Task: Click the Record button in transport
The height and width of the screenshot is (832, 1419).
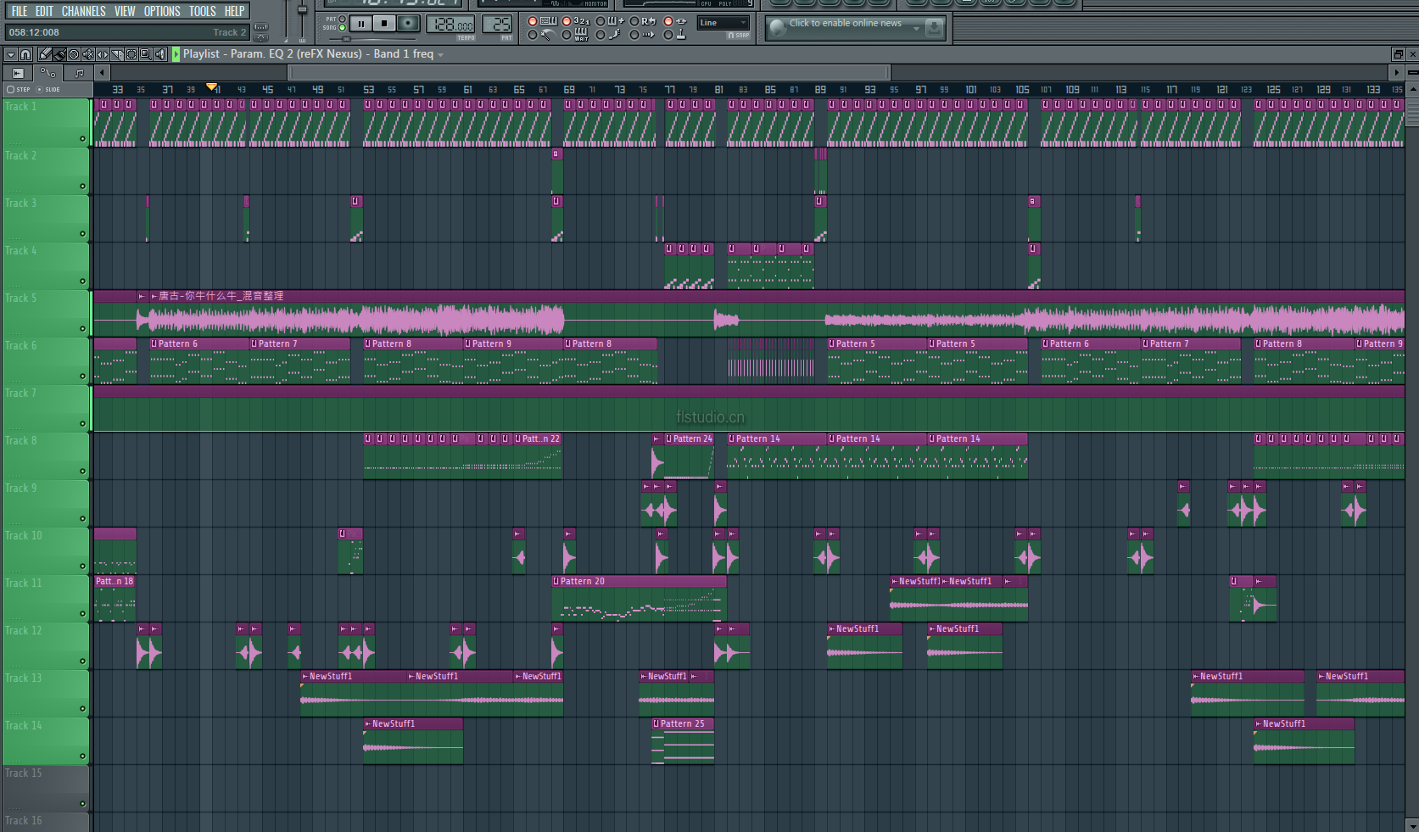Action: coord(408,24)
